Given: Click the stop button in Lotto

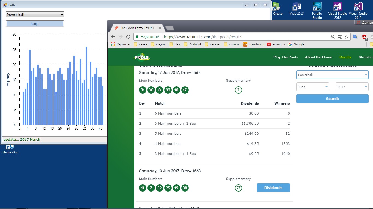Looking at the screenshot, I should [x=35, y=24].
